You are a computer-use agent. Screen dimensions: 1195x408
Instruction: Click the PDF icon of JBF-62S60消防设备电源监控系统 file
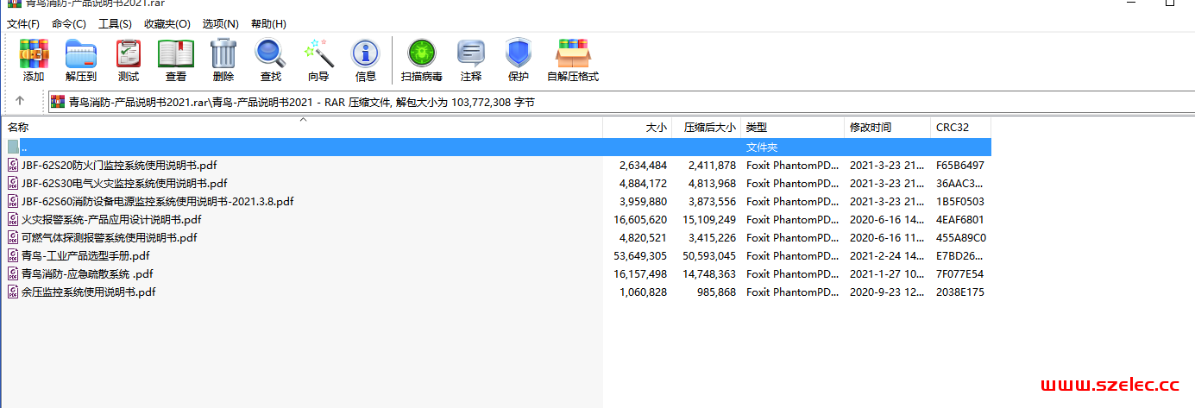(13, 201)
